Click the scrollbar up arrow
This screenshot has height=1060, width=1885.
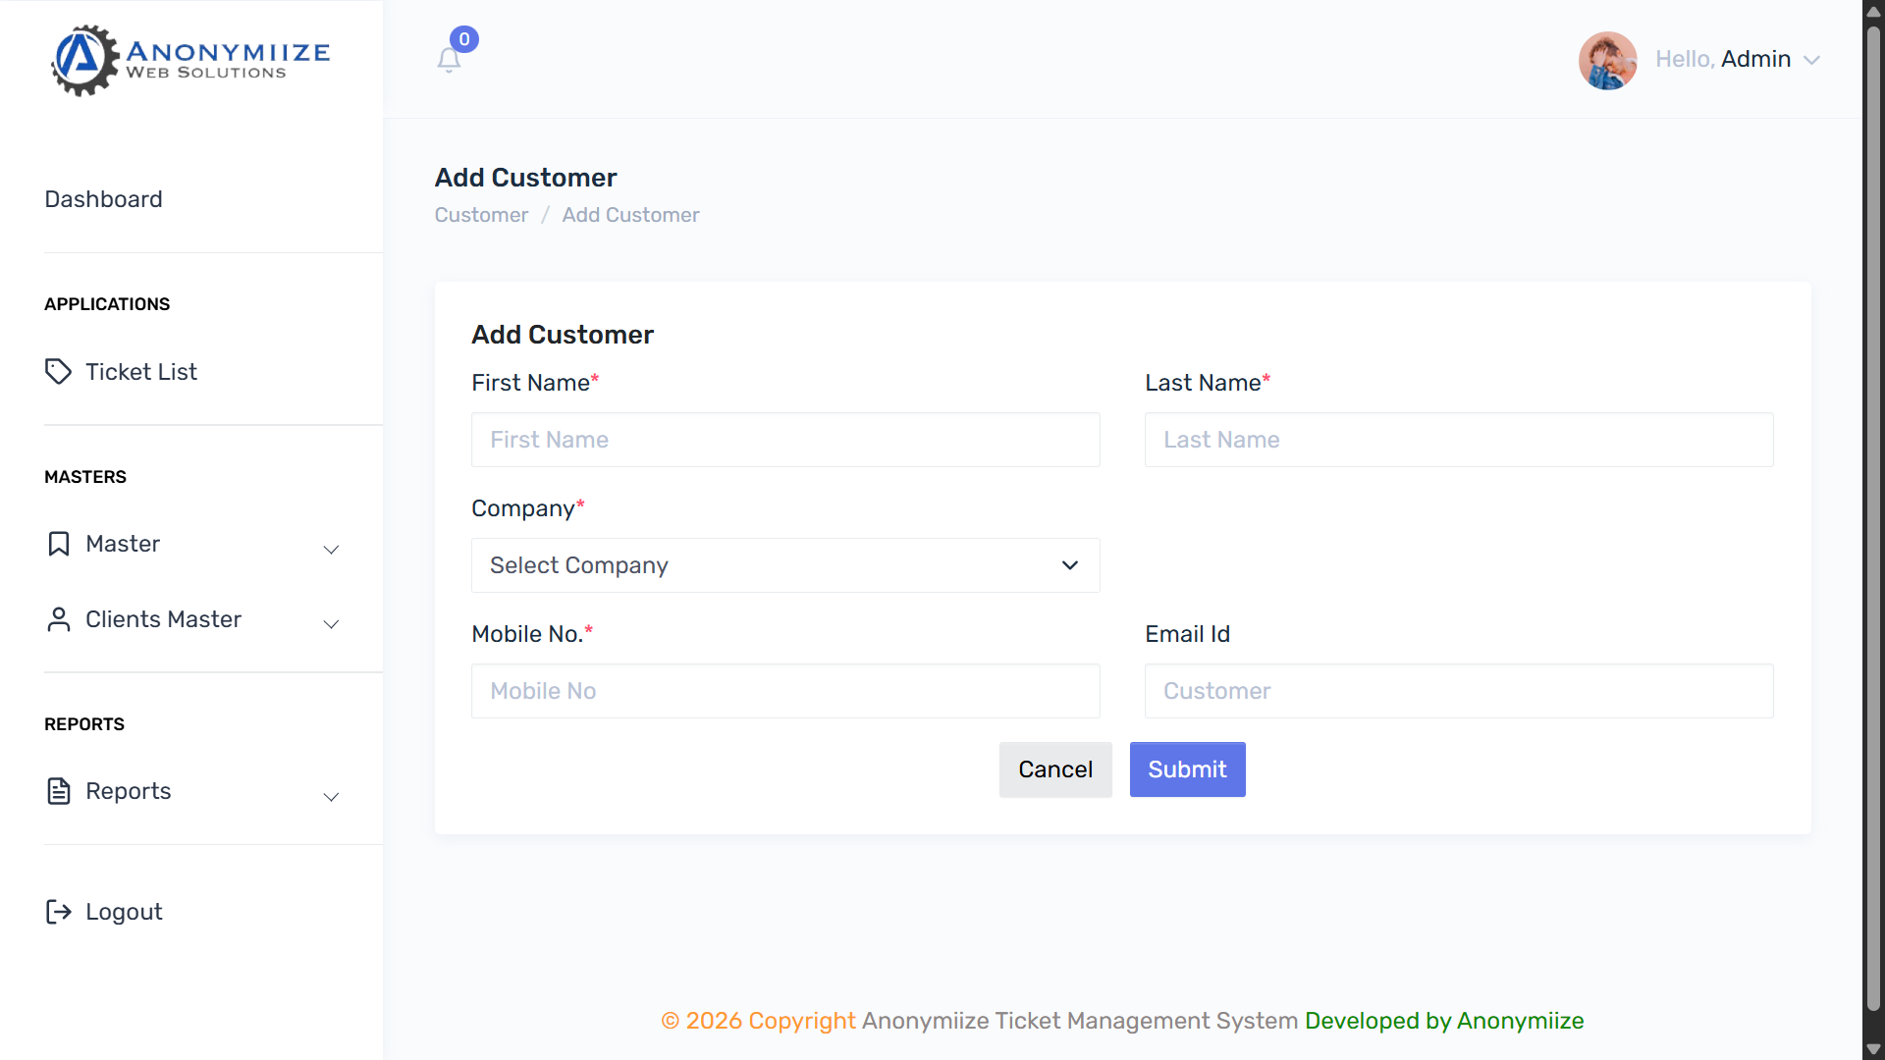[1873, 11]
